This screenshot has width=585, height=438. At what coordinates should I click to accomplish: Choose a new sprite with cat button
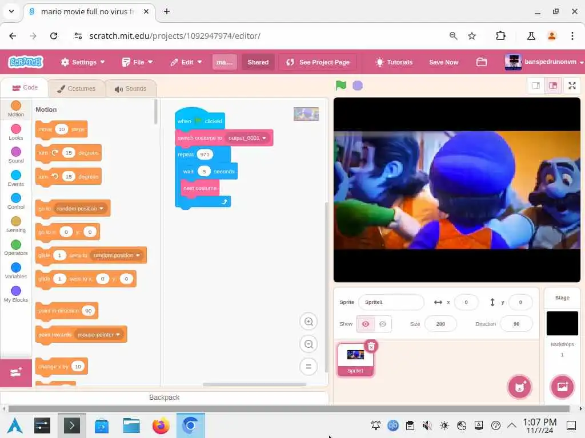point(519,387)
